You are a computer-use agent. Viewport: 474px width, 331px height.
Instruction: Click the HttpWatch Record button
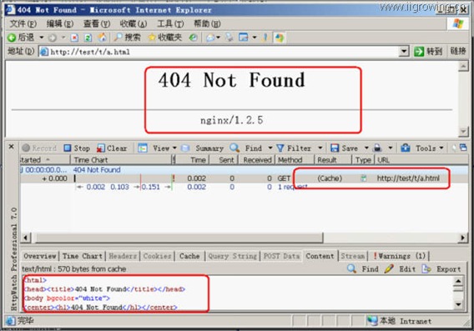tap(39, 148)
